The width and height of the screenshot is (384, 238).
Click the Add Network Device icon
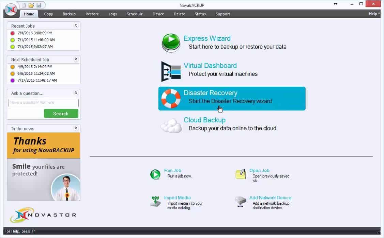click(x=241, y=201)
